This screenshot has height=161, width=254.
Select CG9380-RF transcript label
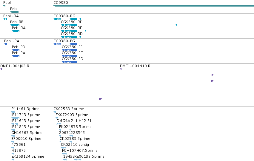[x=71, y=22]
